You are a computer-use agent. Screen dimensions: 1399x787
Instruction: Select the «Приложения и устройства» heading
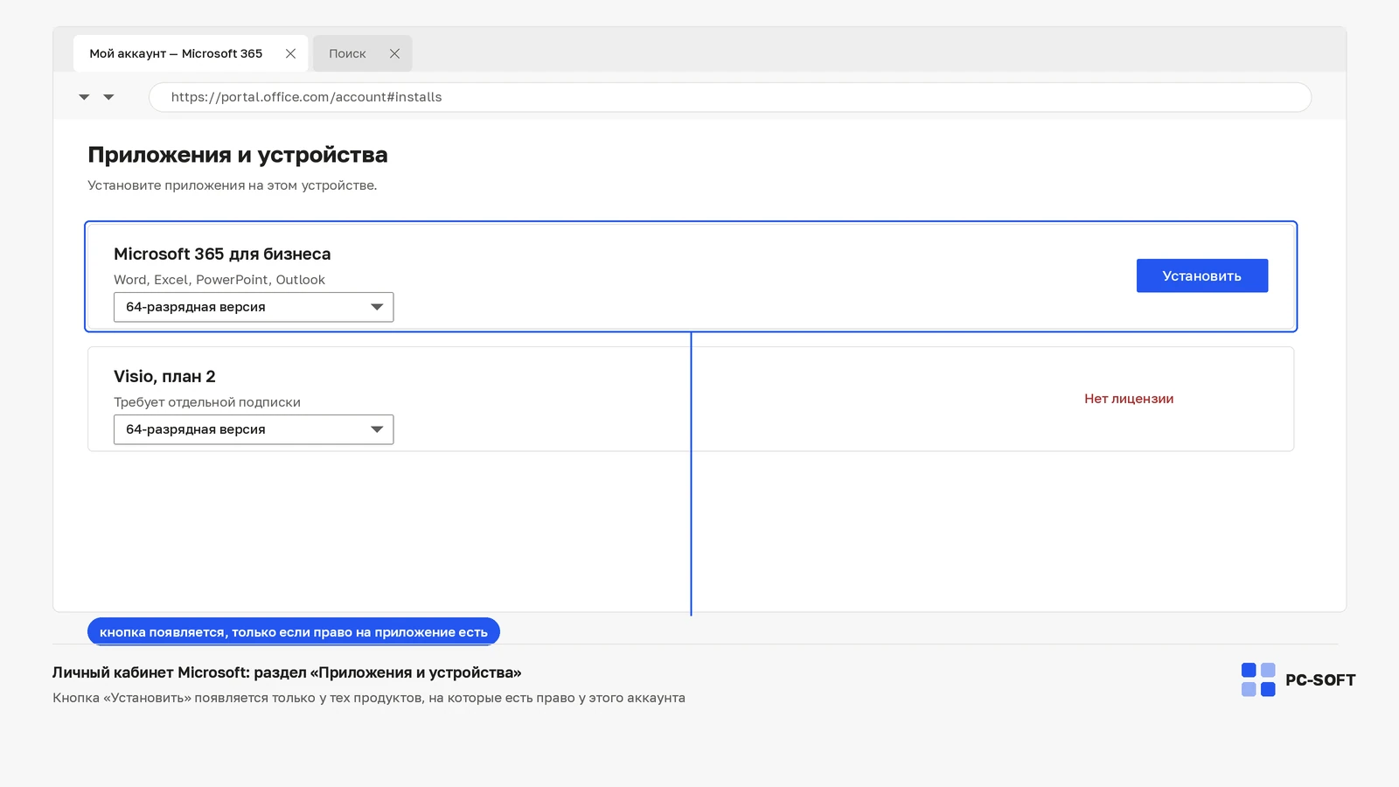click(x=238, y=155)
